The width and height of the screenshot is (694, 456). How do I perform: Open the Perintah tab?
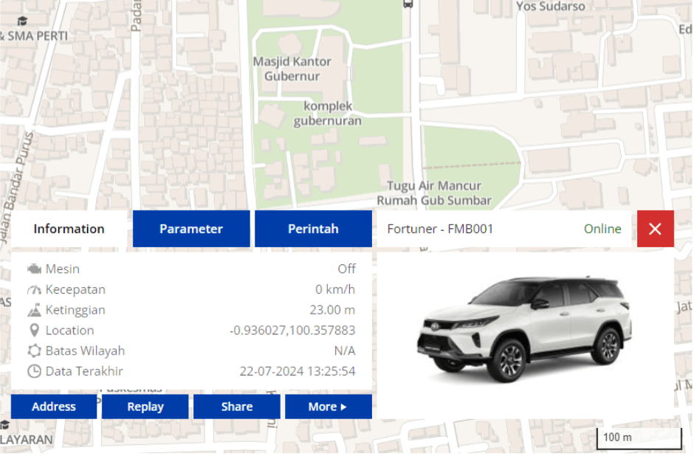(x=313, y=229)
